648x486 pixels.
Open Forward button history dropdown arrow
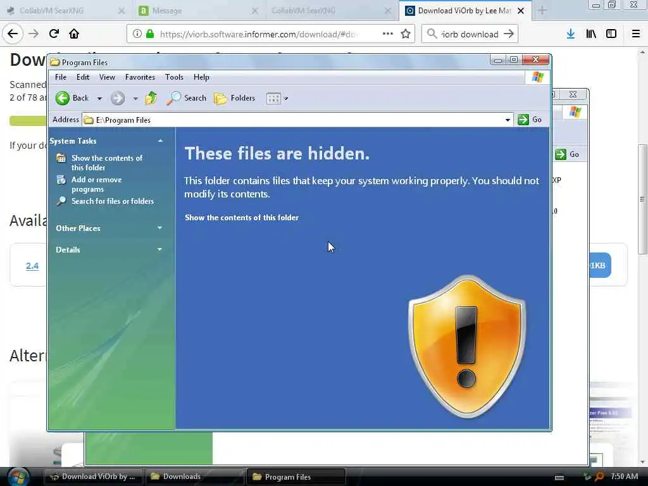135,98
